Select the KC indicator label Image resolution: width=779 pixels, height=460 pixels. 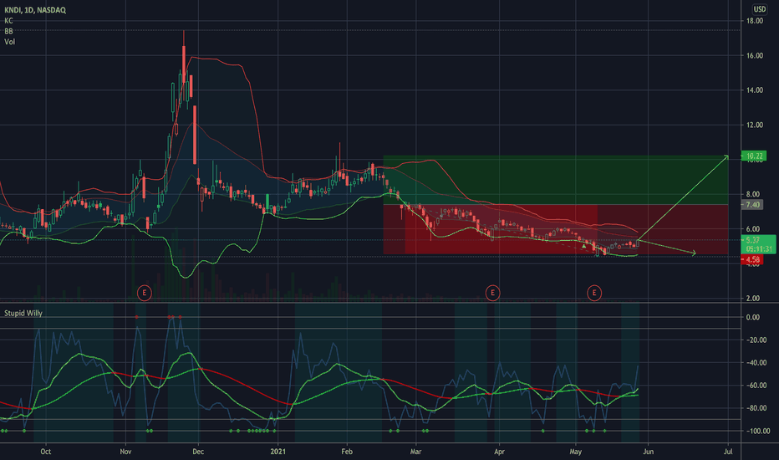coord(8,21)
